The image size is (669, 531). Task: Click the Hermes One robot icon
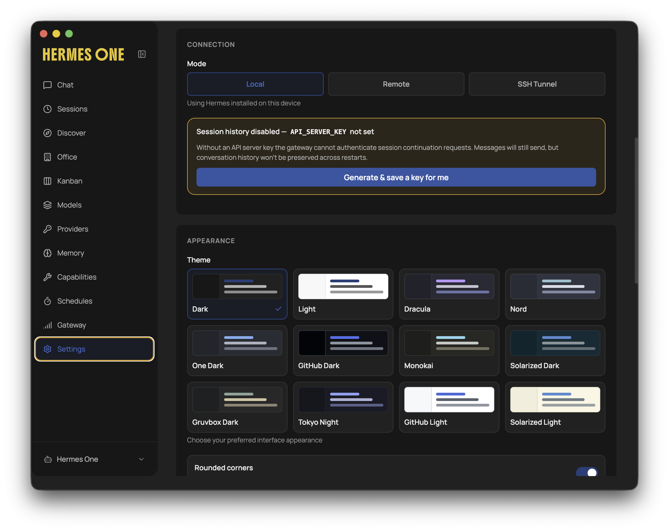tap(48, 459)
